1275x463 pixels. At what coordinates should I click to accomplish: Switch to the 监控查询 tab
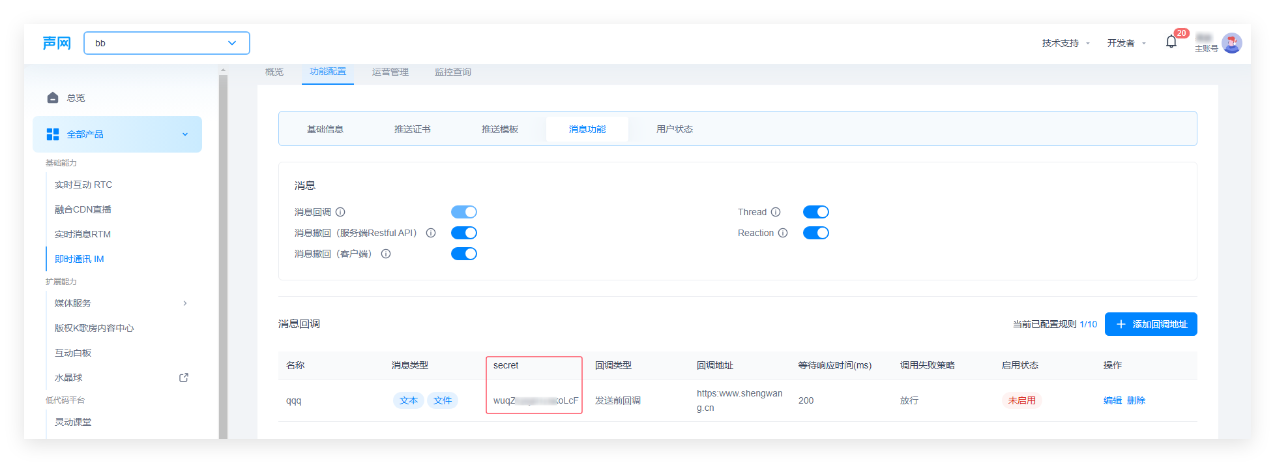pyautogui.click(x=453, y=72)
